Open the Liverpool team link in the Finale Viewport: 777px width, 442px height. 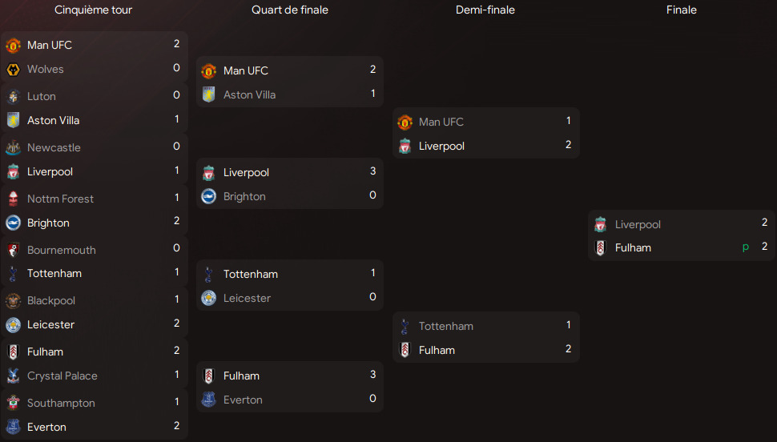(x=638, y=225)
